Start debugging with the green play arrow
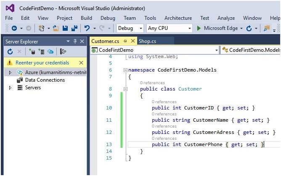The width and height of the screenshot is (281, 176). click(199, 28)
